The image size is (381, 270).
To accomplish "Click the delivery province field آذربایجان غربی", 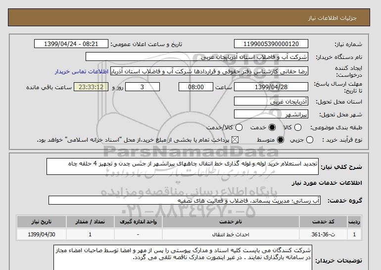I will [271, 101].
